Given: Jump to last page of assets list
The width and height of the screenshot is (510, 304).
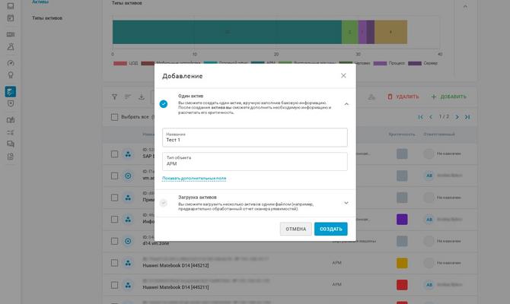Looking at the screenshot, I should point(467,116).
